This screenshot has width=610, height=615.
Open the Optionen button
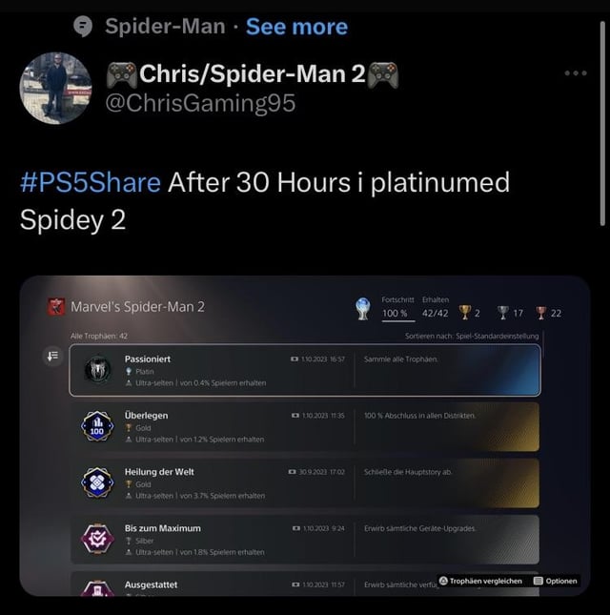click(556, 581)
